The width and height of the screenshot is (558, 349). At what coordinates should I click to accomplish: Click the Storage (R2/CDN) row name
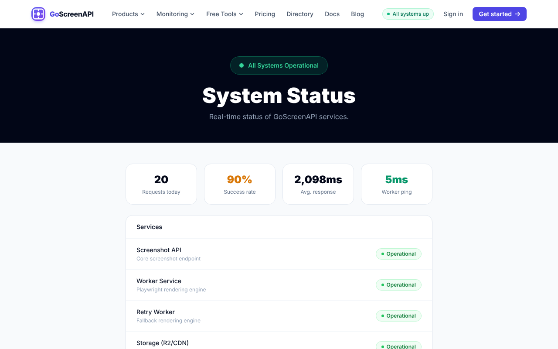[x=163, y=343]
